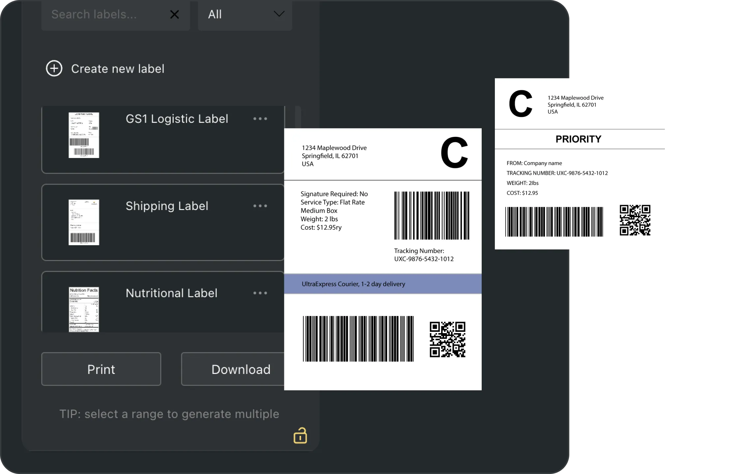The image size is (738, 474).
Task: Open Nutritional Label three-dot menu
Action: click(260, 293)
